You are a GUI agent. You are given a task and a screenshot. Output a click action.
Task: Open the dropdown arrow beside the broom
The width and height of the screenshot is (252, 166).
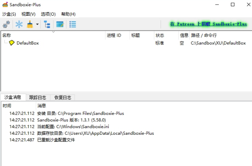click(x=37, y=25)
